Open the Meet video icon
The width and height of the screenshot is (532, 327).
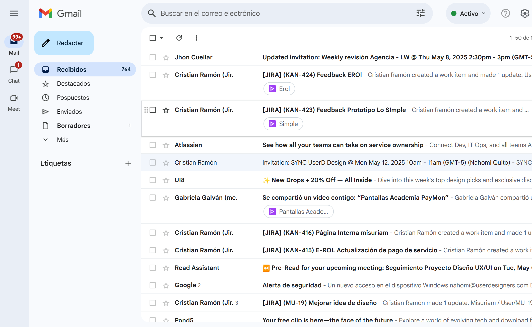tap(14, 98)
